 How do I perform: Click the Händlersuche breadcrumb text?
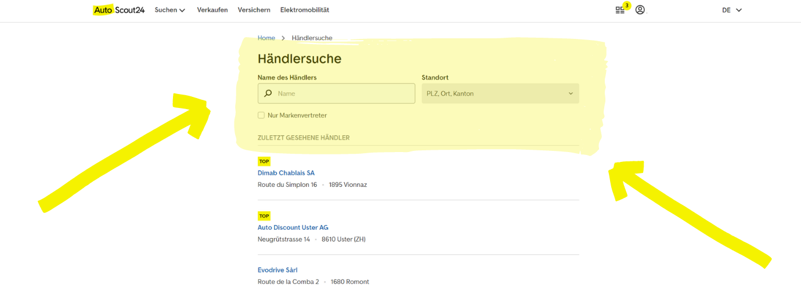click(x=312, y=38)
